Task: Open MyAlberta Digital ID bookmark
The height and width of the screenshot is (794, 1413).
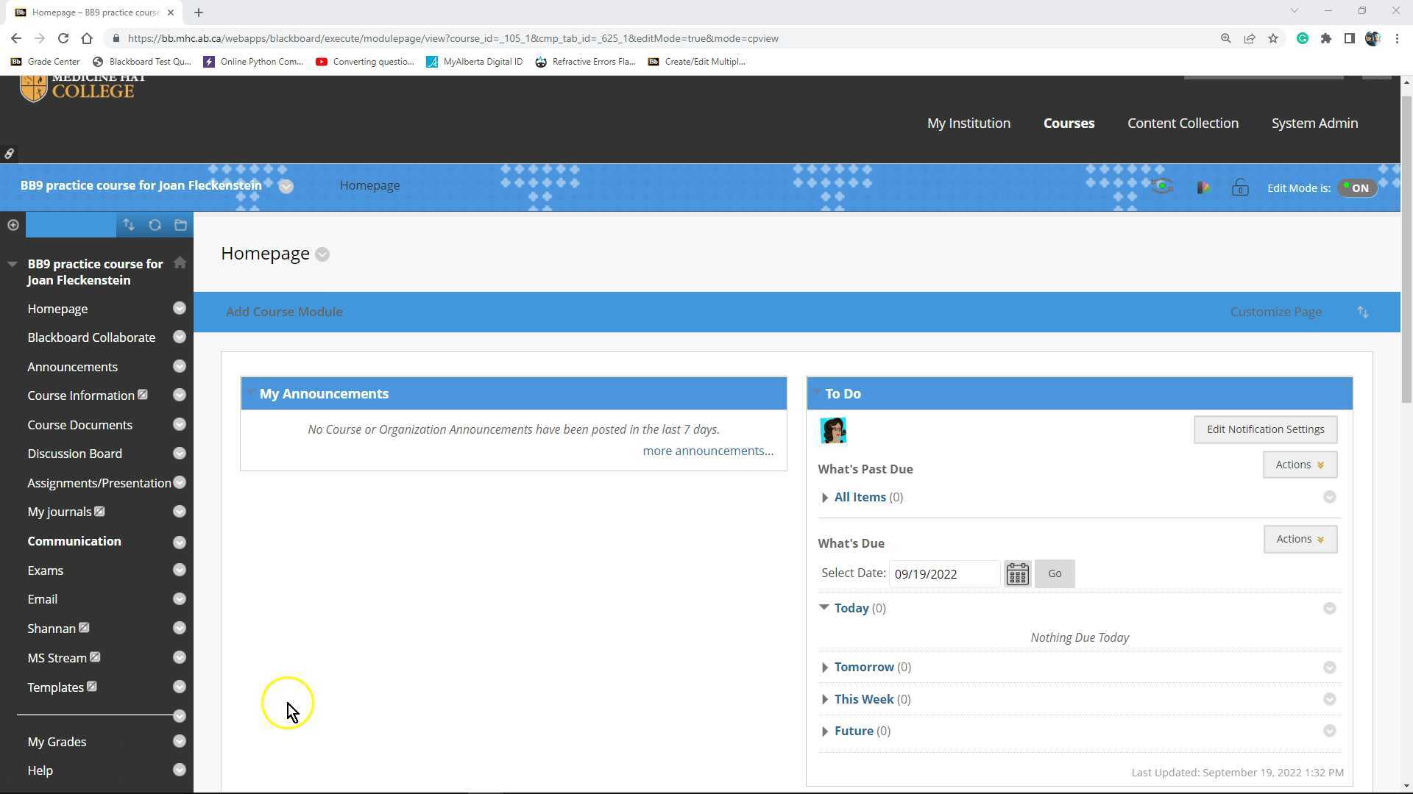Action: tap(475, 62)
